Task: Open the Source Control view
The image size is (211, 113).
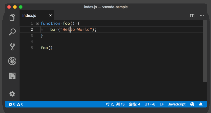Action: tap(12, 46)
